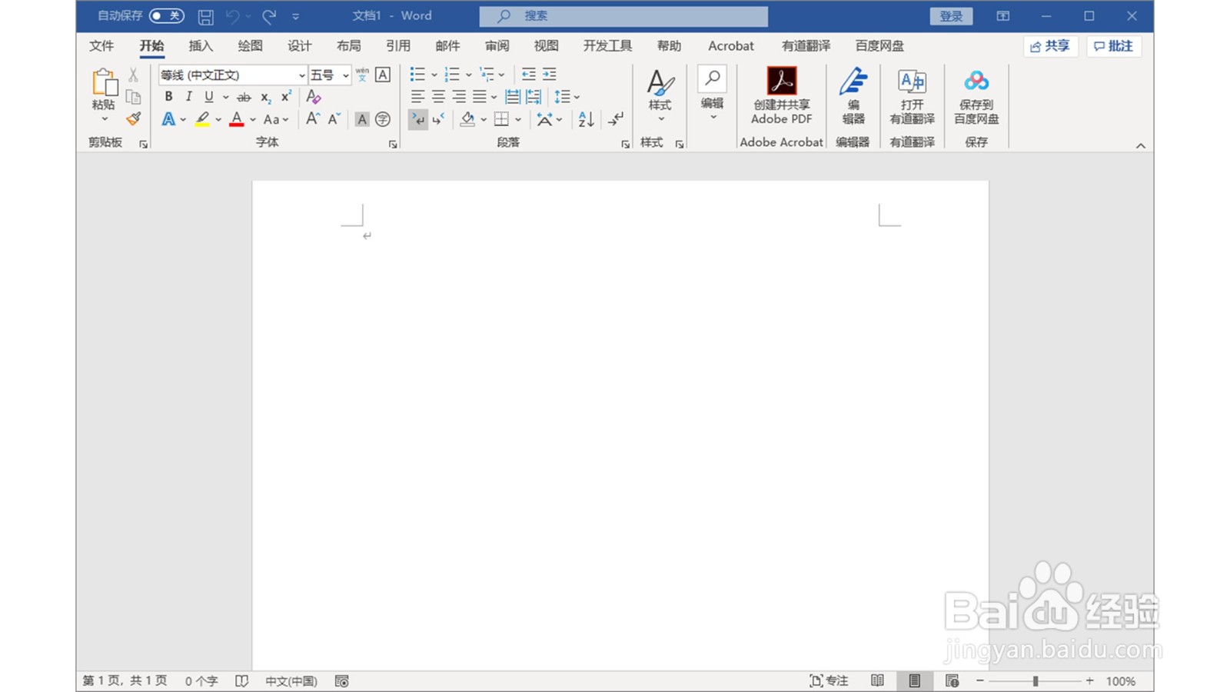The height and width of the screenshot is (692, 1230).
Task: Switch to the Acrobat tab
Action: [731, 46]
